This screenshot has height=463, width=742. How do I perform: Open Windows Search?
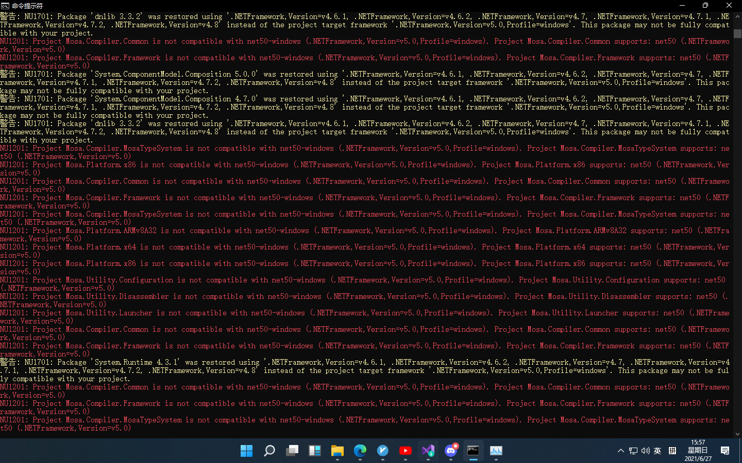[269, 451]
